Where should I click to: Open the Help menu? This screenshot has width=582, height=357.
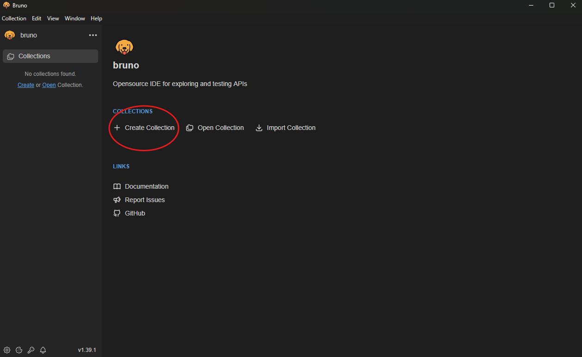click(96, 18)
